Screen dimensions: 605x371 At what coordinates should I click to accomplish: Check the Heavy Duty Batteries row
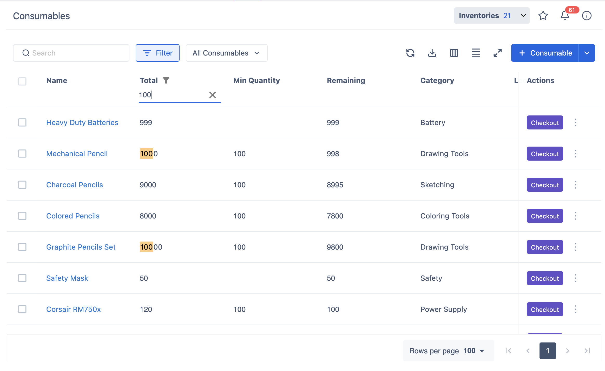click(x=22, y=122)
